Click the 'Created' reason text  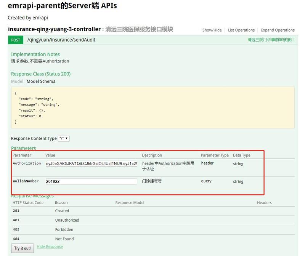tap(62, 211)
